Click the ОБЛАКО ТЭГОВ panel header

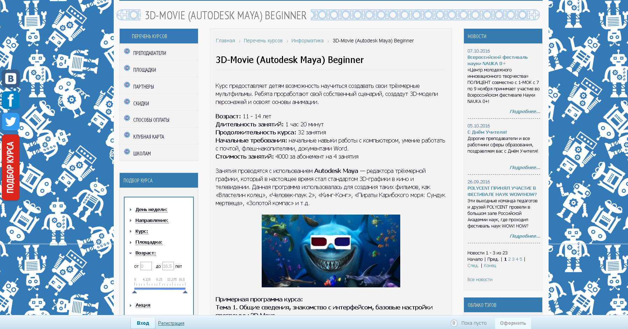pos(503,305)
